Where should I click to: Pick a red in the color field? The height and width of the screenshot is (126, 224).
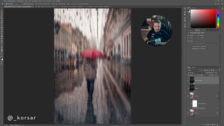pyautogui.click(x=203, y=19)
